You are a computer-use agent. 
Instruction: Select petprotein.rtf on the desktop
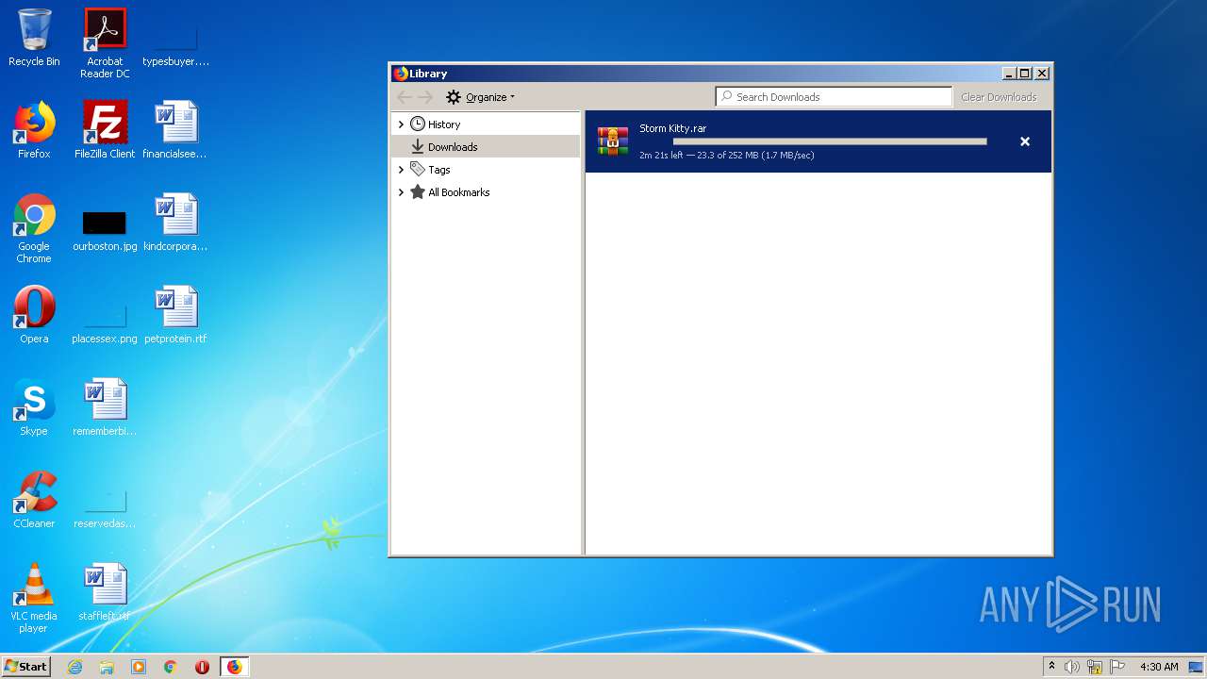tap(175, 315)
